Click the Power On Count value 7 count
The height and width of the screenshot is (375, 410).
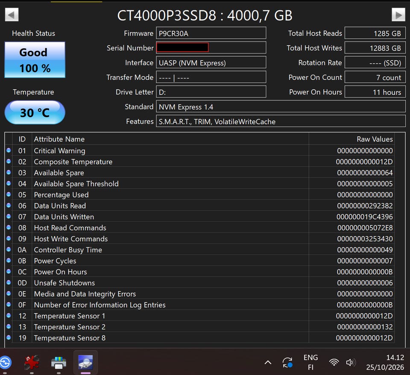tap(375, 77)
